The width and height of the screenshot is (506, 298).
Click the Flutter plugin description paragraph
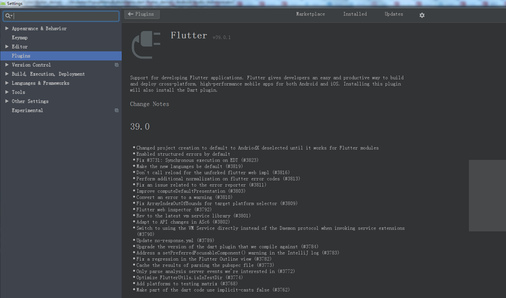point(267,84)
